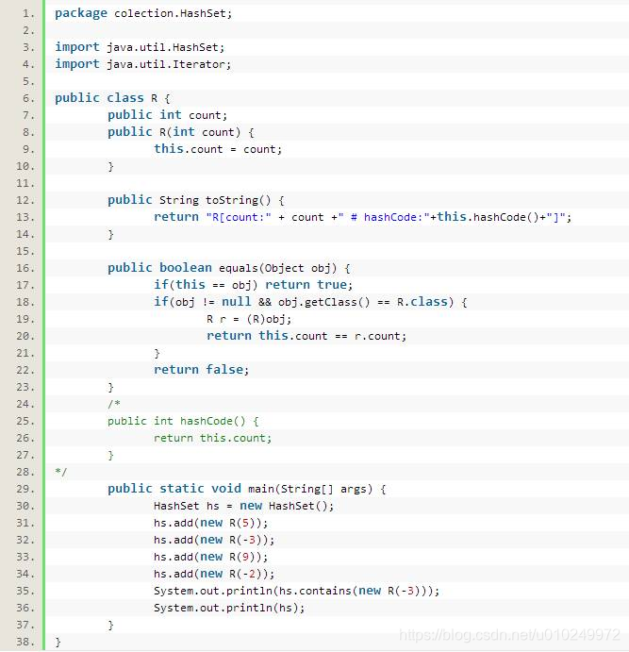The width and height of the screenshot is (629, 652).
Task: Click the System.out.println(hs) line
Action: (229, 608)
